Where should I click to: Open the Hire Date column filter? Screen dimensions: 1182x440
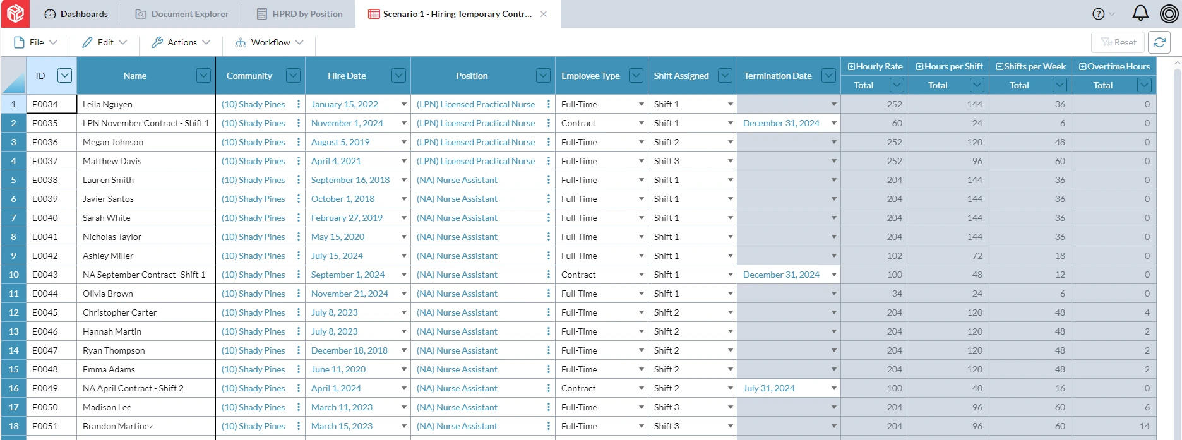point(398,76)
